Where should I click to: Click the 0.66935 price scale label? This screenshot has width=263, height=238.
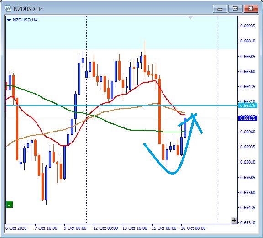[247, 26]
